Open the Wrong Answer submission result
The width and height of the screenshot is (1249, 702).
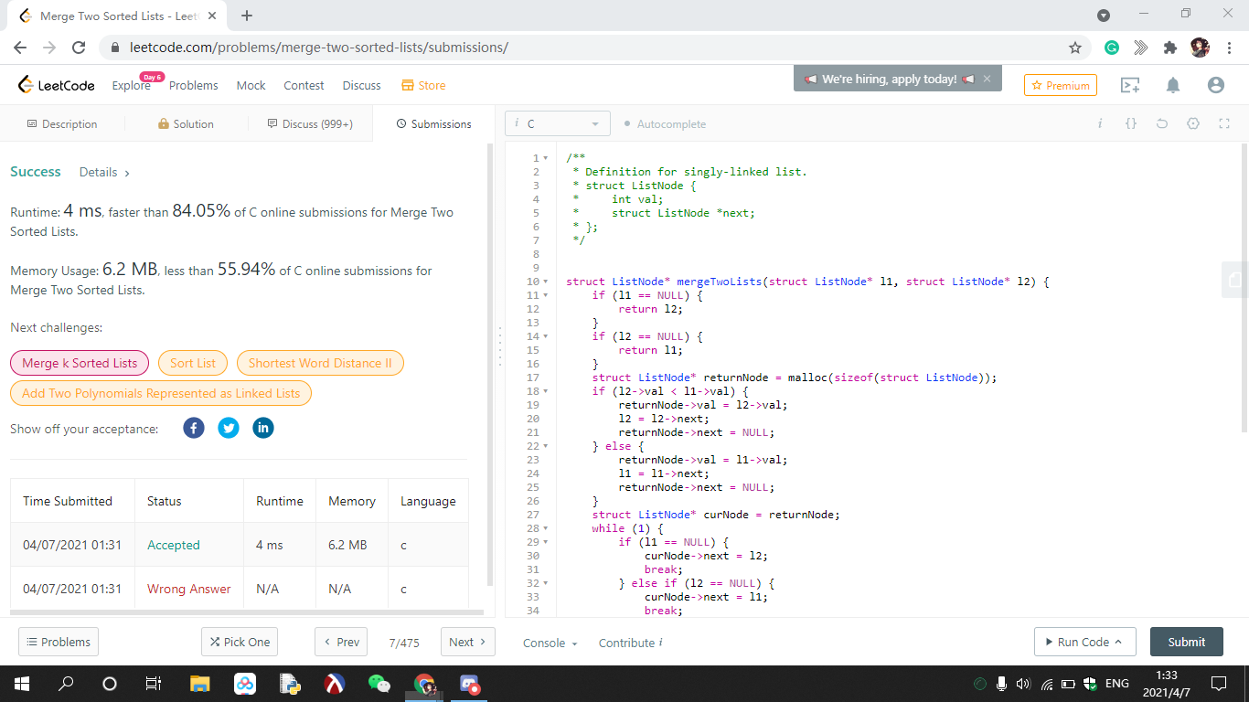click(189, 589)
